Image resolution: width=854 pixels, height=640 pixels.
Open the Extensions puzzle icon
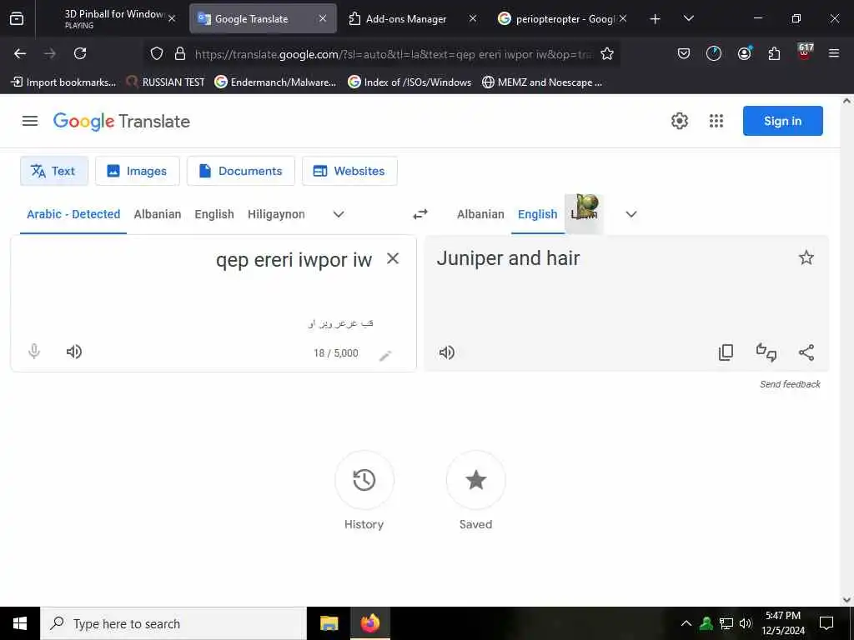coord(774,53)
